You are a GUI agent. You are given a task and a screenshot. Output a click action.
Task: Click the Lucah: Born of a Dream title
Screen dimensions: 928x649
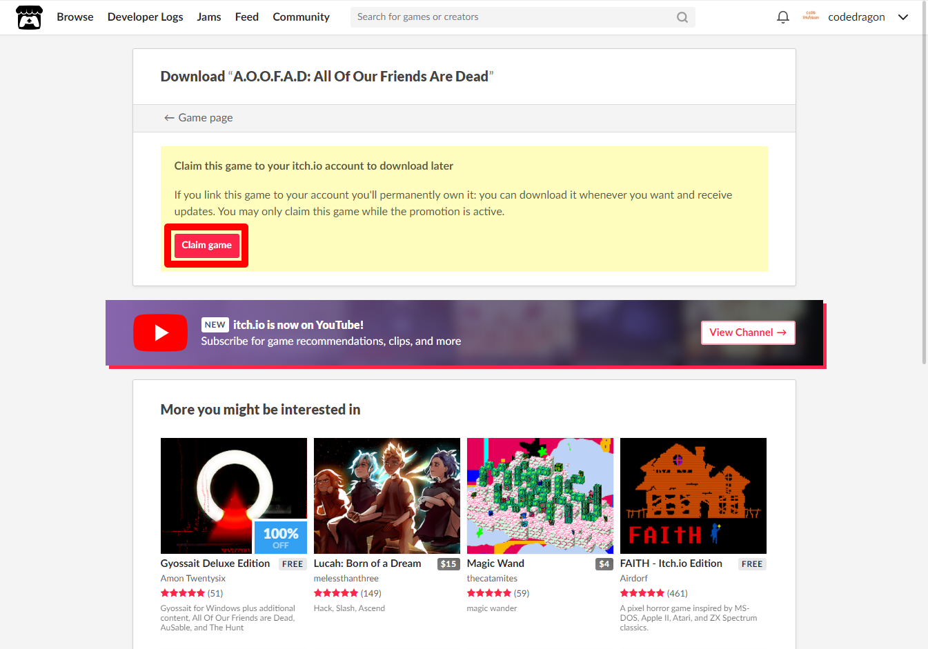[x=367, y=563]
